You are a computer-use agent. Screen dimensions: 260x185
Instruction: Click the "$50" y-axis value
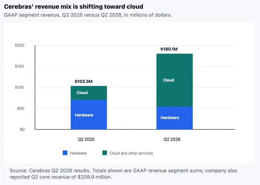click(x=21, y=108)
